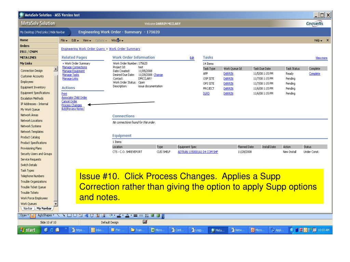
Task: Open the Fill Color dropdown arrow
Action: [115, 216]
